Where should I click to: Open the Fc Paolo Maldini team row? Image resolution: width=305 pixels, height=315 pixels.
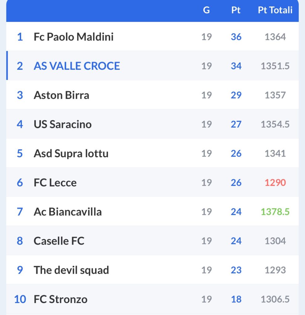[152, 36]
